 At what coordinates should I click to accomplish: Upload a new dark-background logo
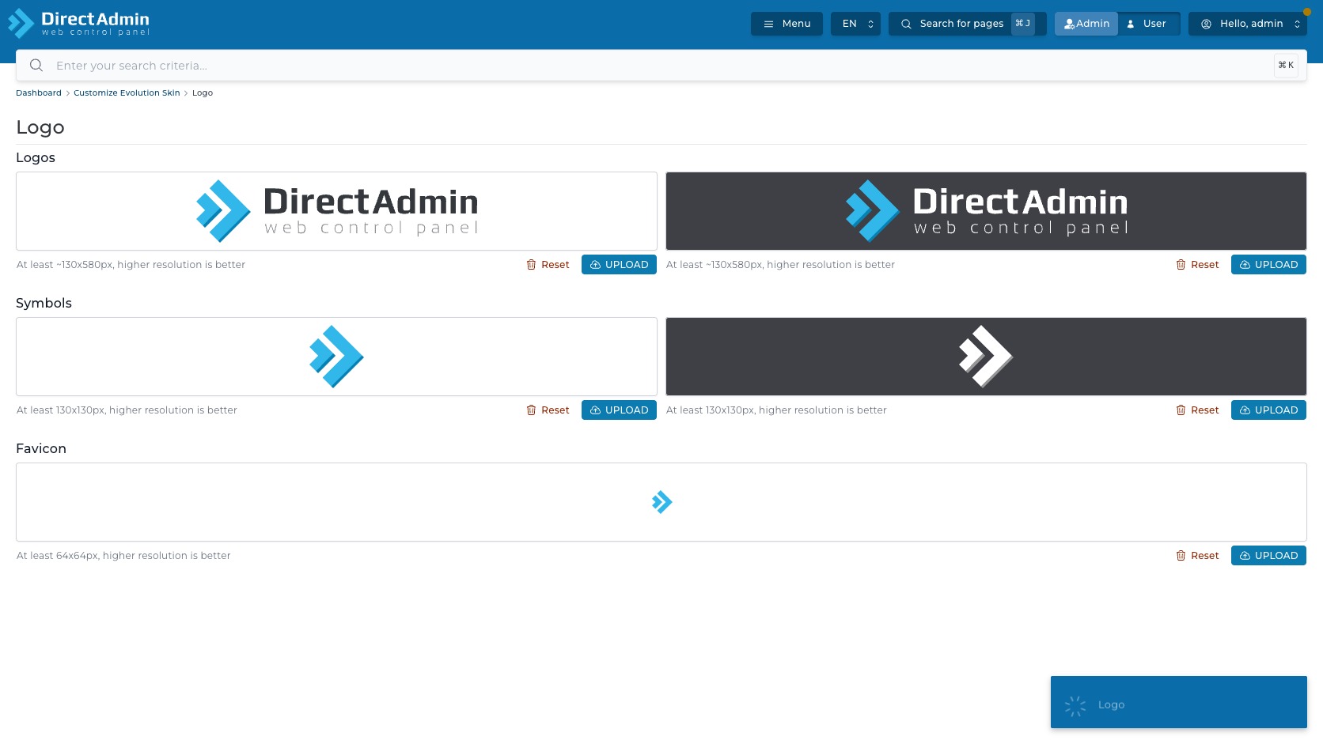[x=1268, y=265]
